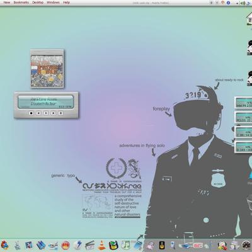Open the airplane icon in dock
252x252 pixels.
tap(53, 246)
